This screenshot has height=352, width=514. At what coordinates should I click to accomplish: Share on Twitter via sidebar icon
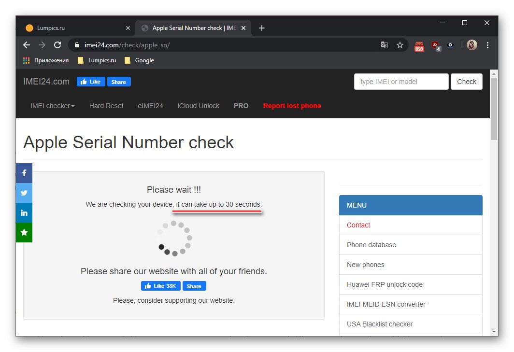pyautogui.click(x=24, y=193)
